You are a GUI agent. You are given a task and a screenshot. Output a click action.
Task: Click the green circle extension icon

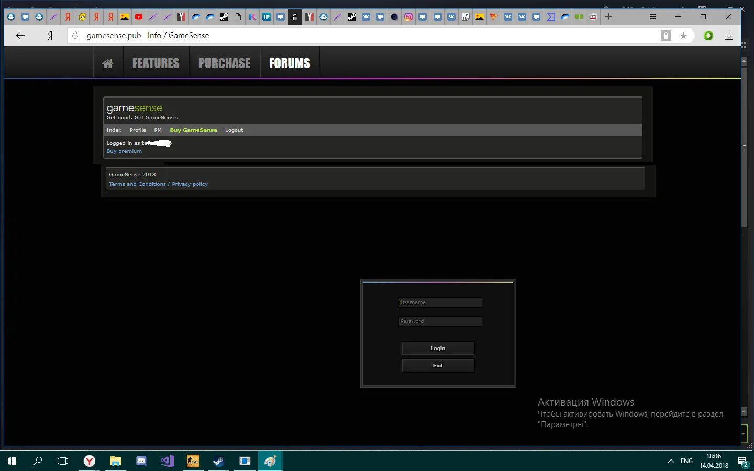[708, 36]
